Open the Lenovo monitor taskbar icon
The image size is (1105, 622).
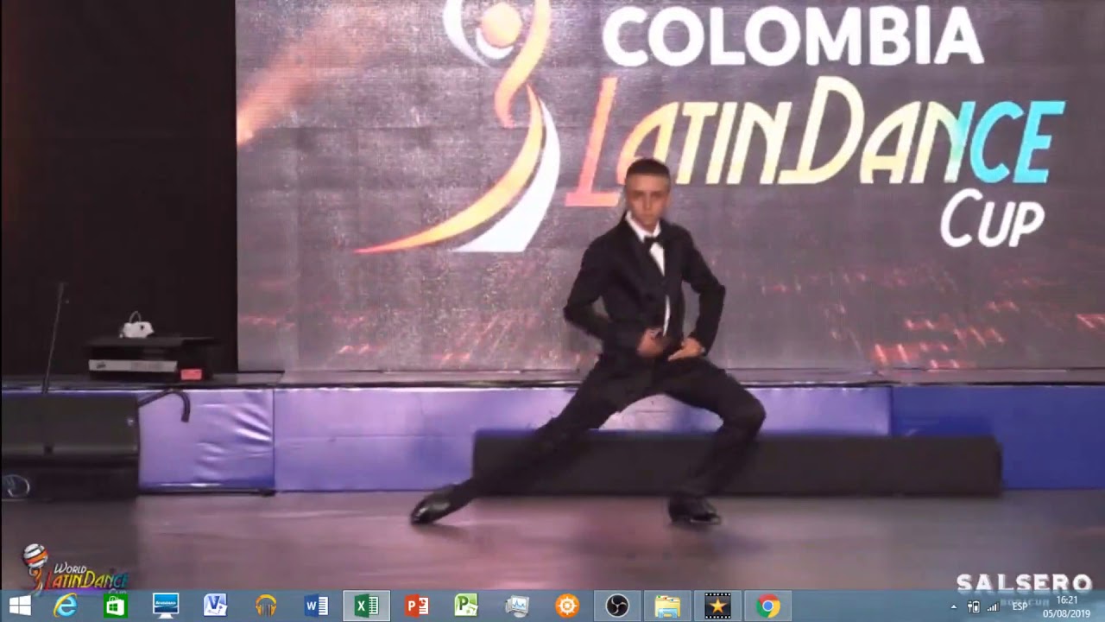[x=165, y=606]
